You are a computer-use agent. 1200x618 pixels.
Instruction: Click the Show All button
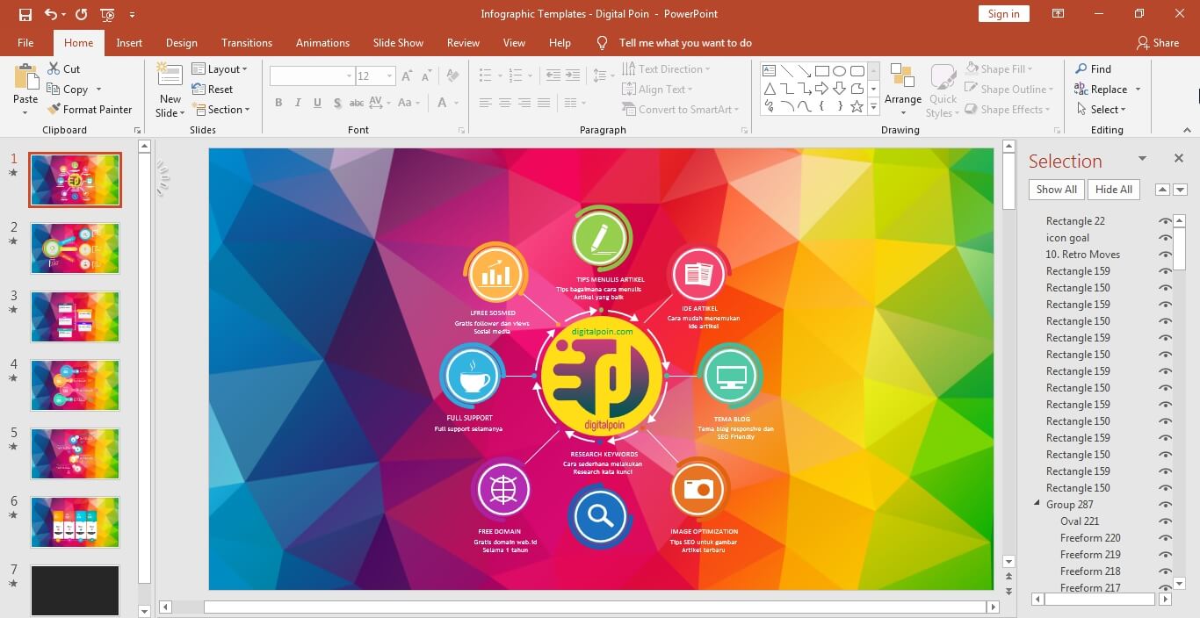click(1056, 190)
